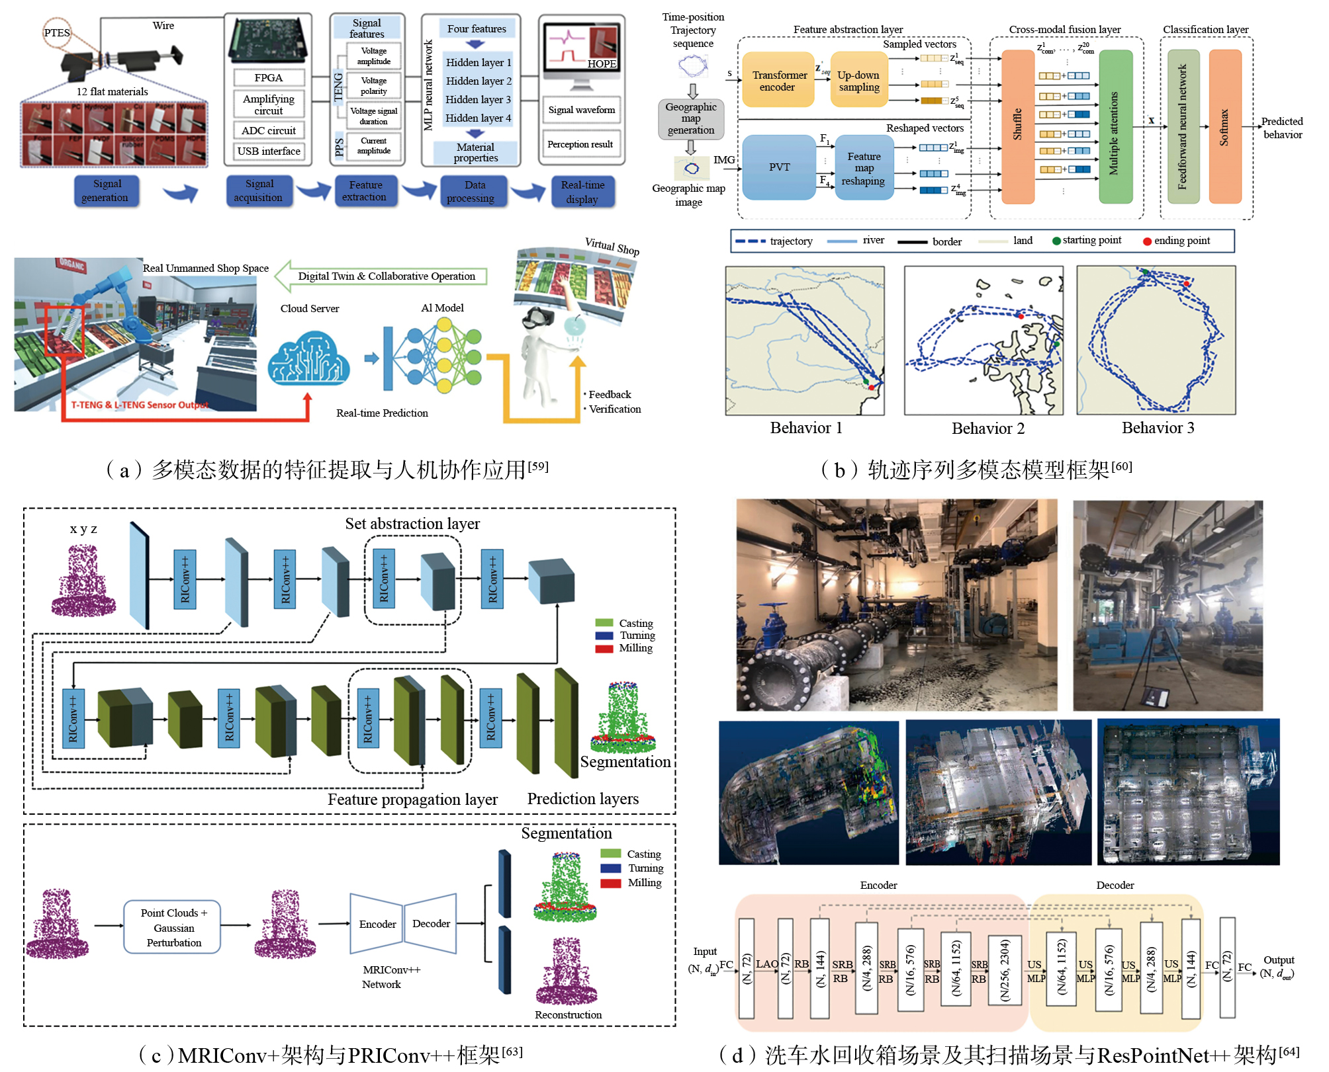The width and height of the screenshot is (1329, 1072).
Task: Click the blue Cloud Server icon
Action: [308, 359]
